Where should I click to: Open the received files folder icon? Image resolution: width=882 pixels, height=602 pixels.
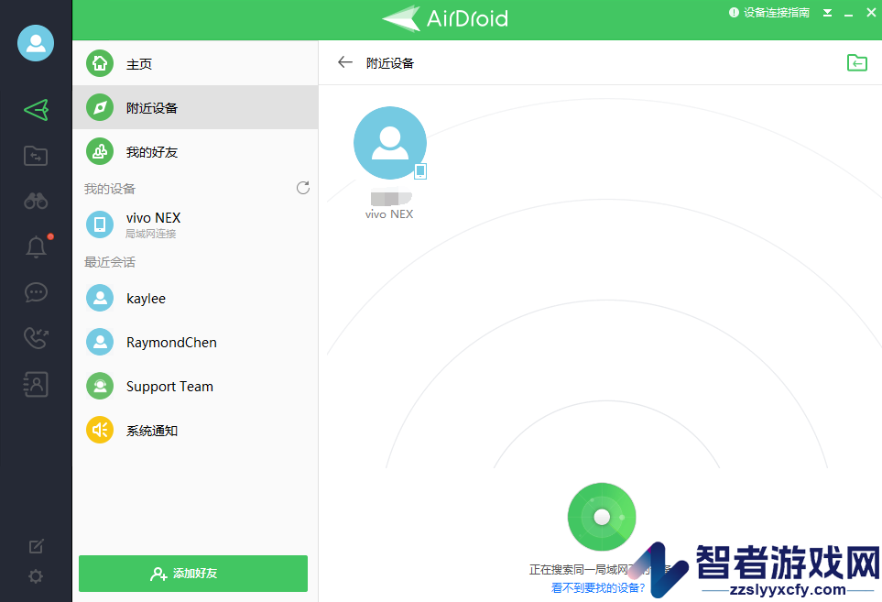click(x=856, y=62)
